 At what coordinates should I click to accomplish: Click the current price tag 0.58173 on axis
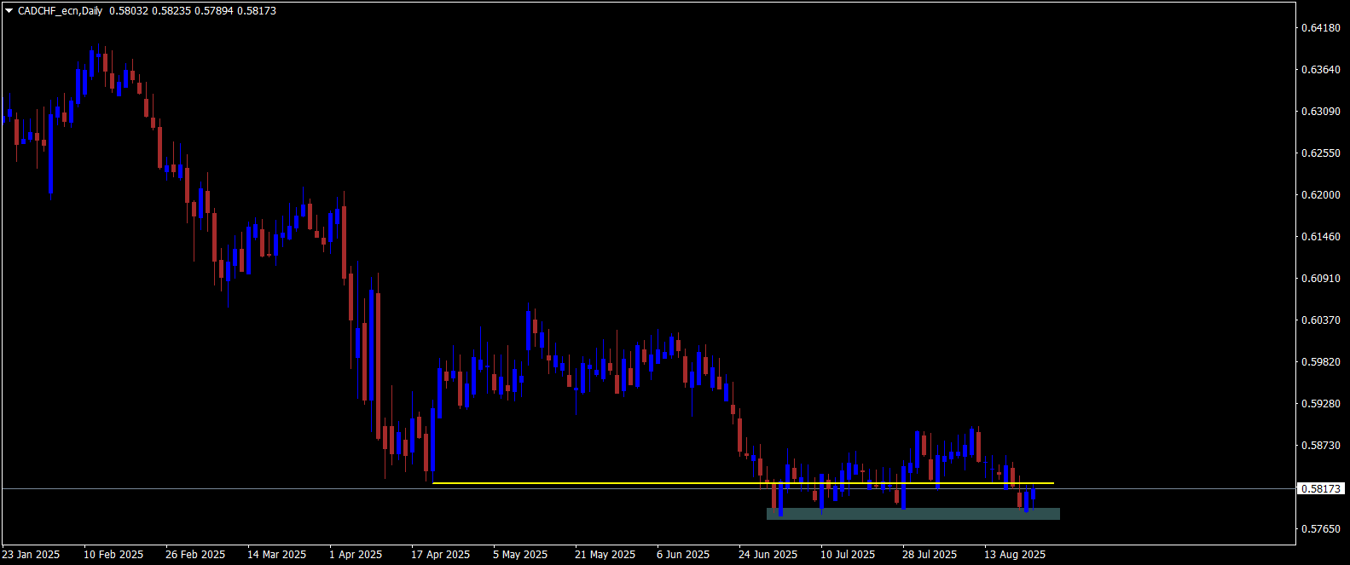(x=1320, y=489)
